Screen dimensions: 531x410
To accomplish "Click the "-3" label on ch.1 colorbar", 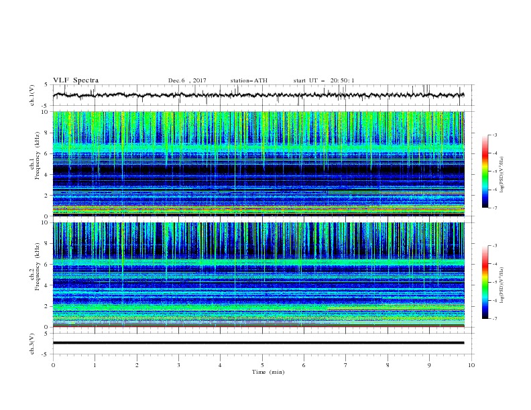I will point(495,135).
